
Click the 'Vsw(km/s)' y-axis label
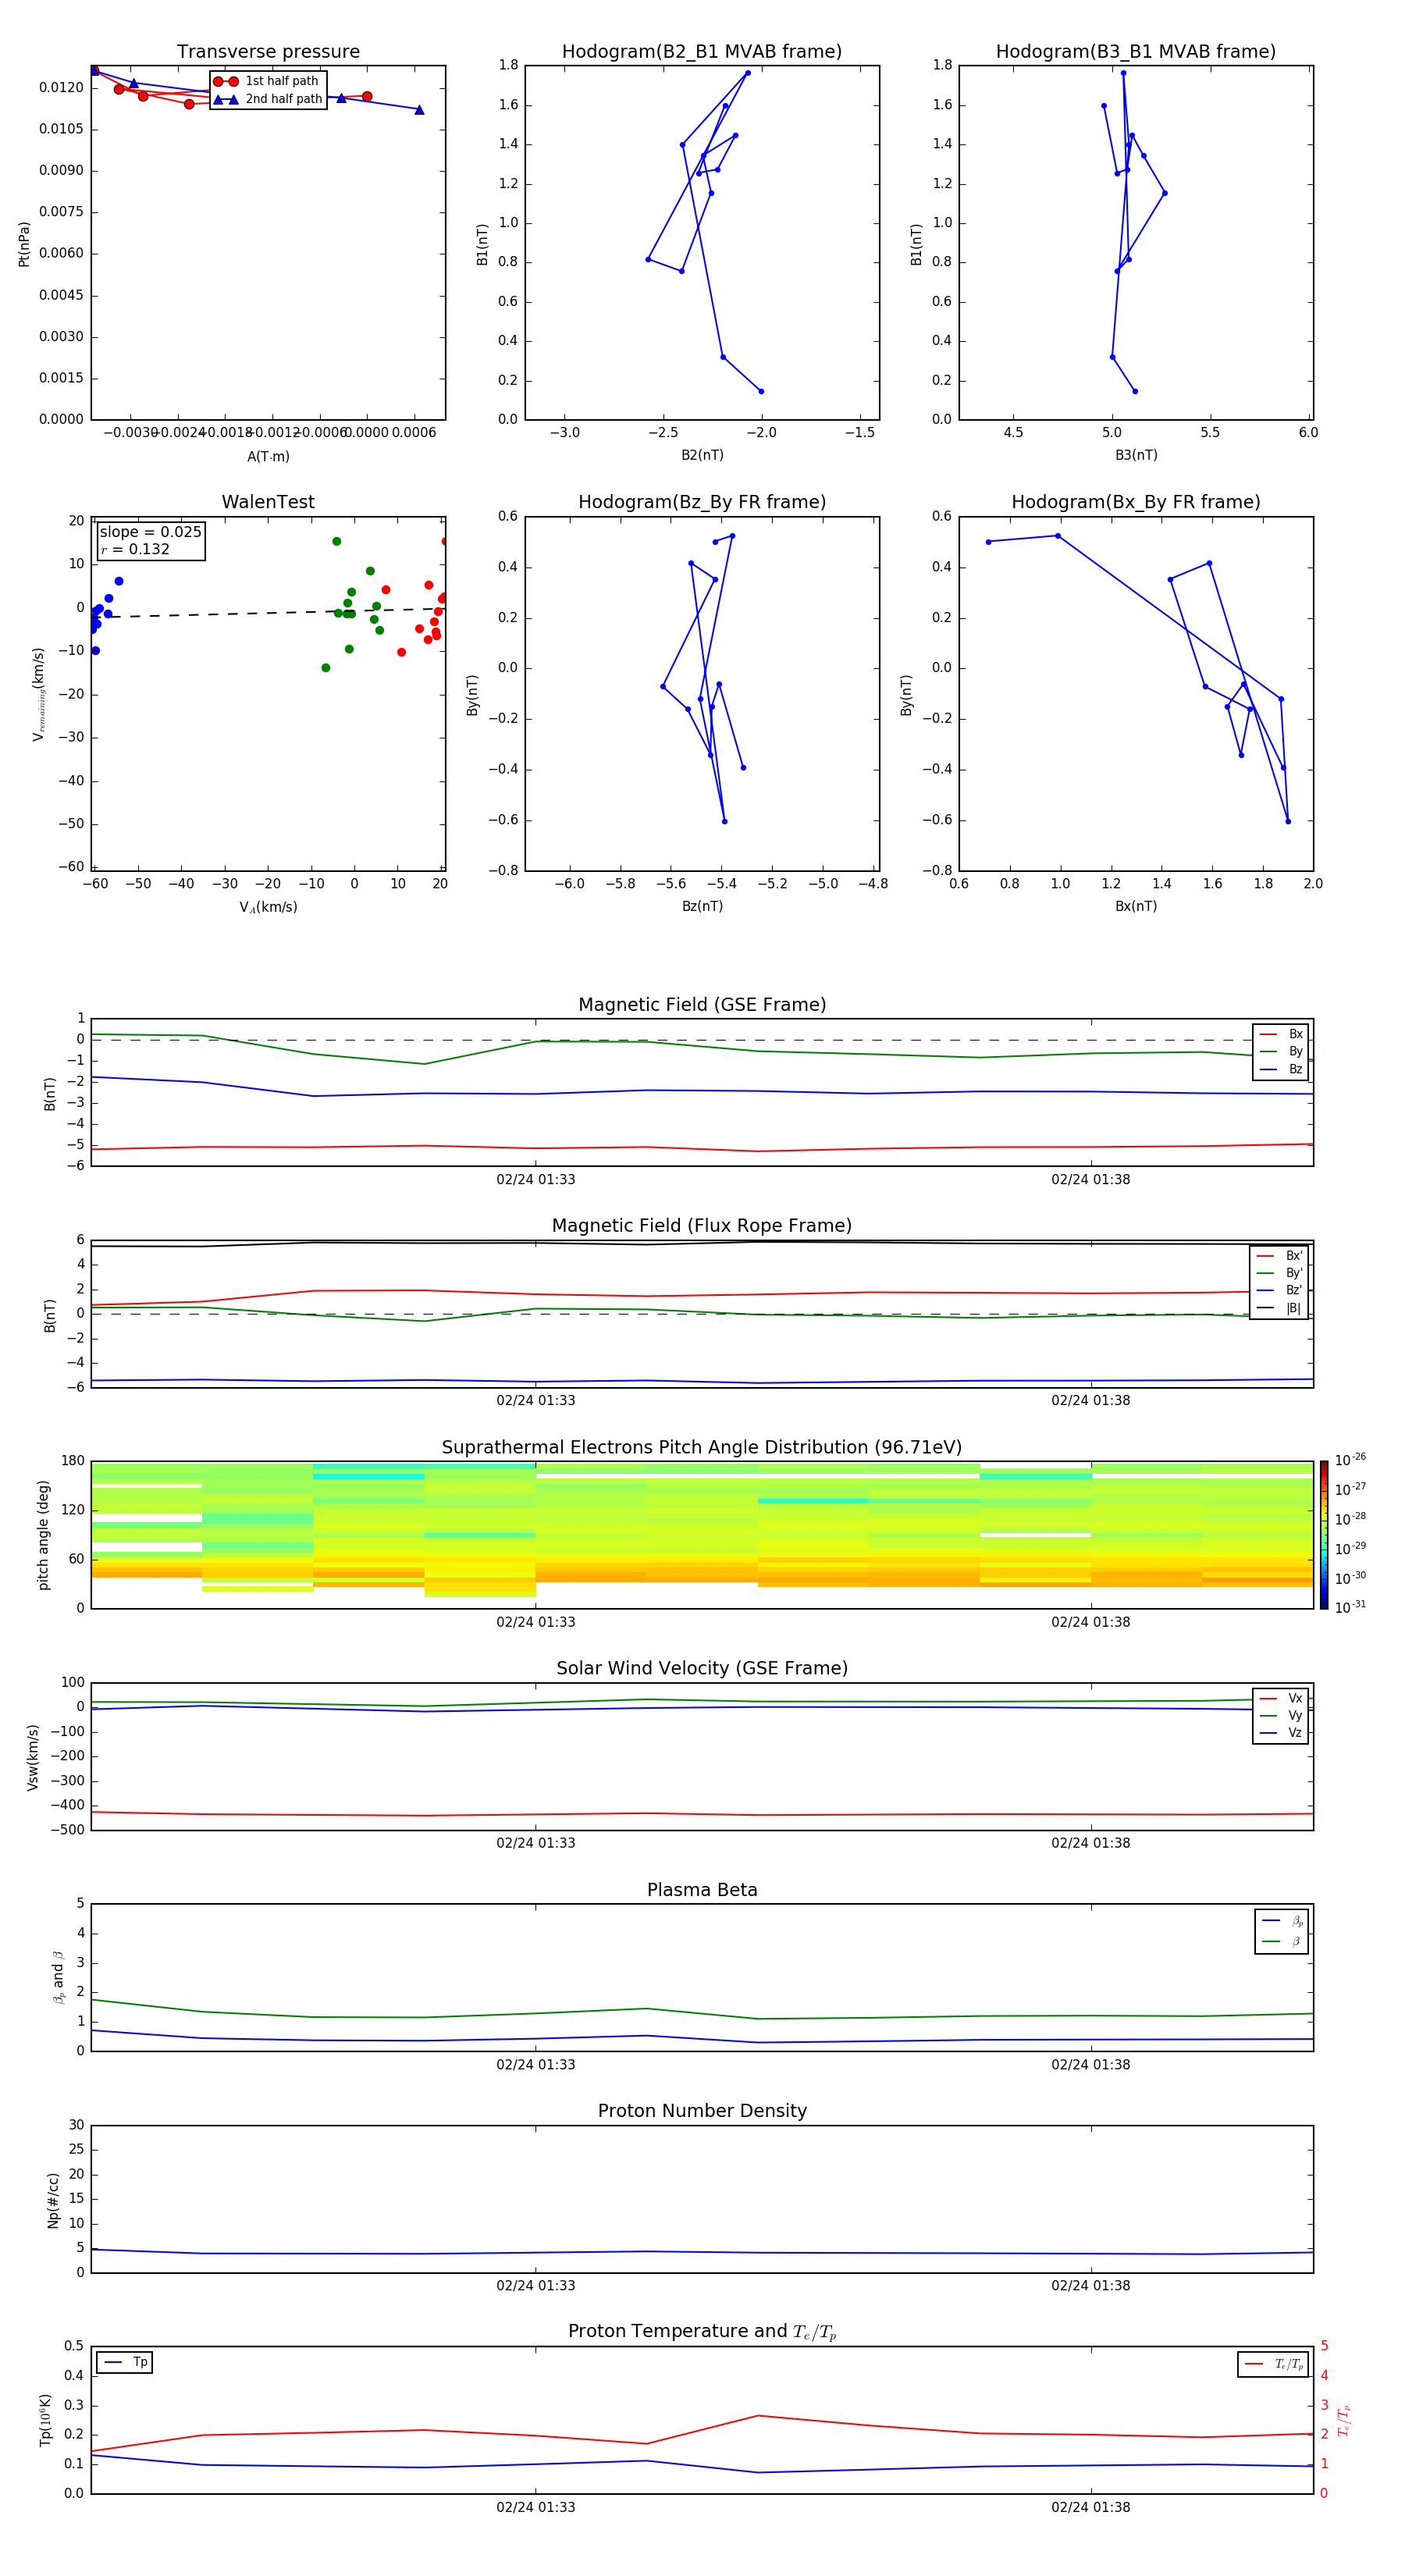click(33, 1756)
